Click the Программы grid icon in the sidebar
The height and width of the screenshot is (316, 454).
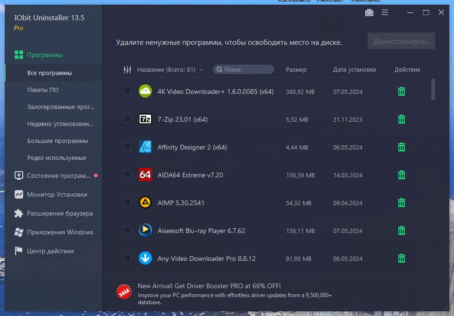pos(19,55)
